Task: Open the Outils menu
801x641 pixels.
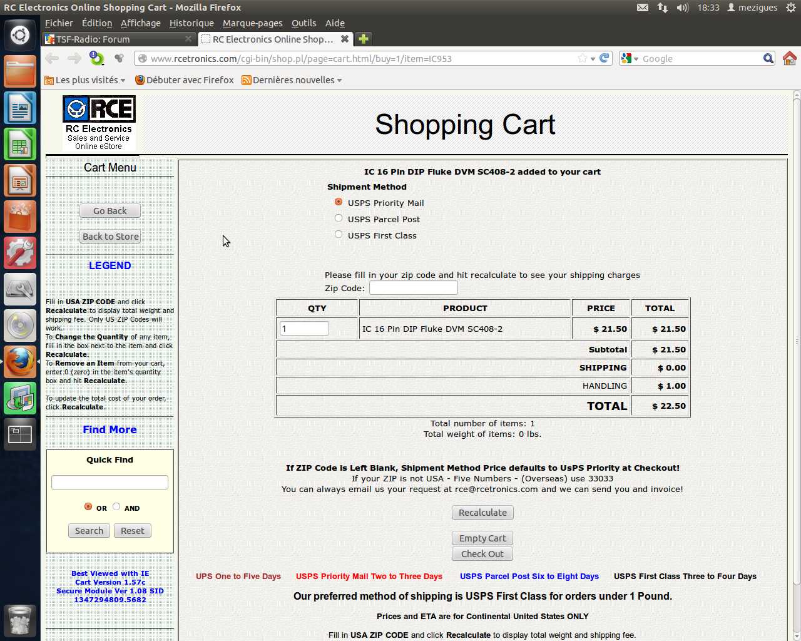Action: click(304, 23)
